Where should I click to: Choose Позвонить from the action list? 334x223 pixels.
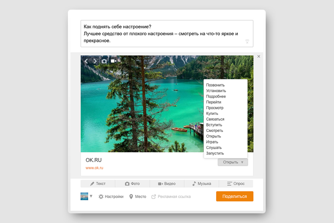215,85
